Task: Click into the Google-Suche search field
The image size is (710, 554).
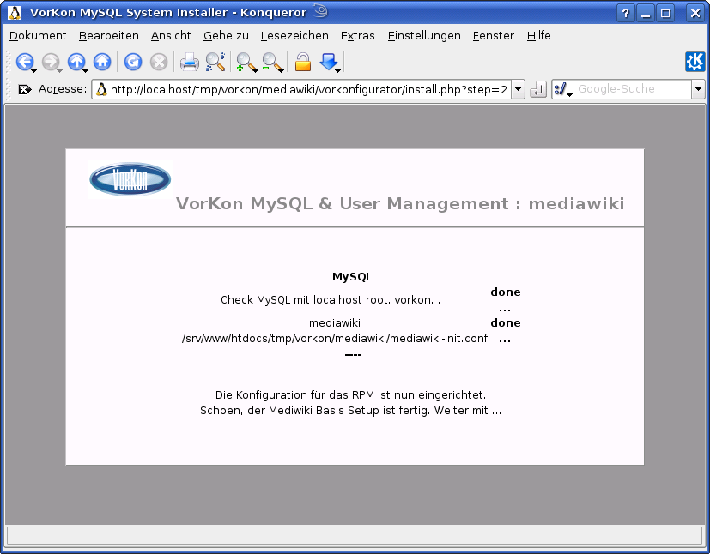Action: click(633, 89)
